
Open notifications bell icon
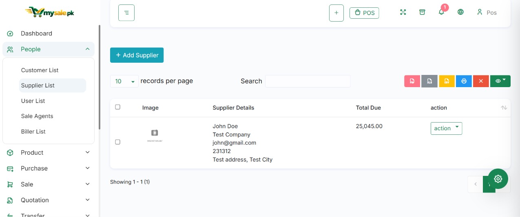441,12
